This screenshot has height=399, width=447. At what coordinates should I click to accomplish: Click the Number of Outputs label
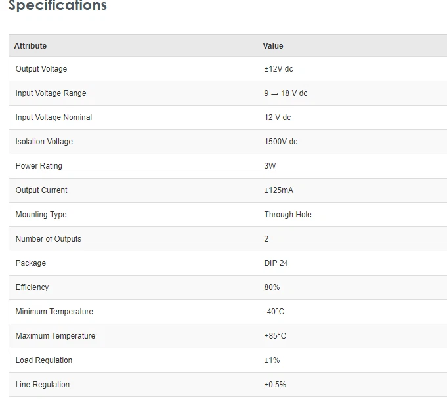coord(49,239)
